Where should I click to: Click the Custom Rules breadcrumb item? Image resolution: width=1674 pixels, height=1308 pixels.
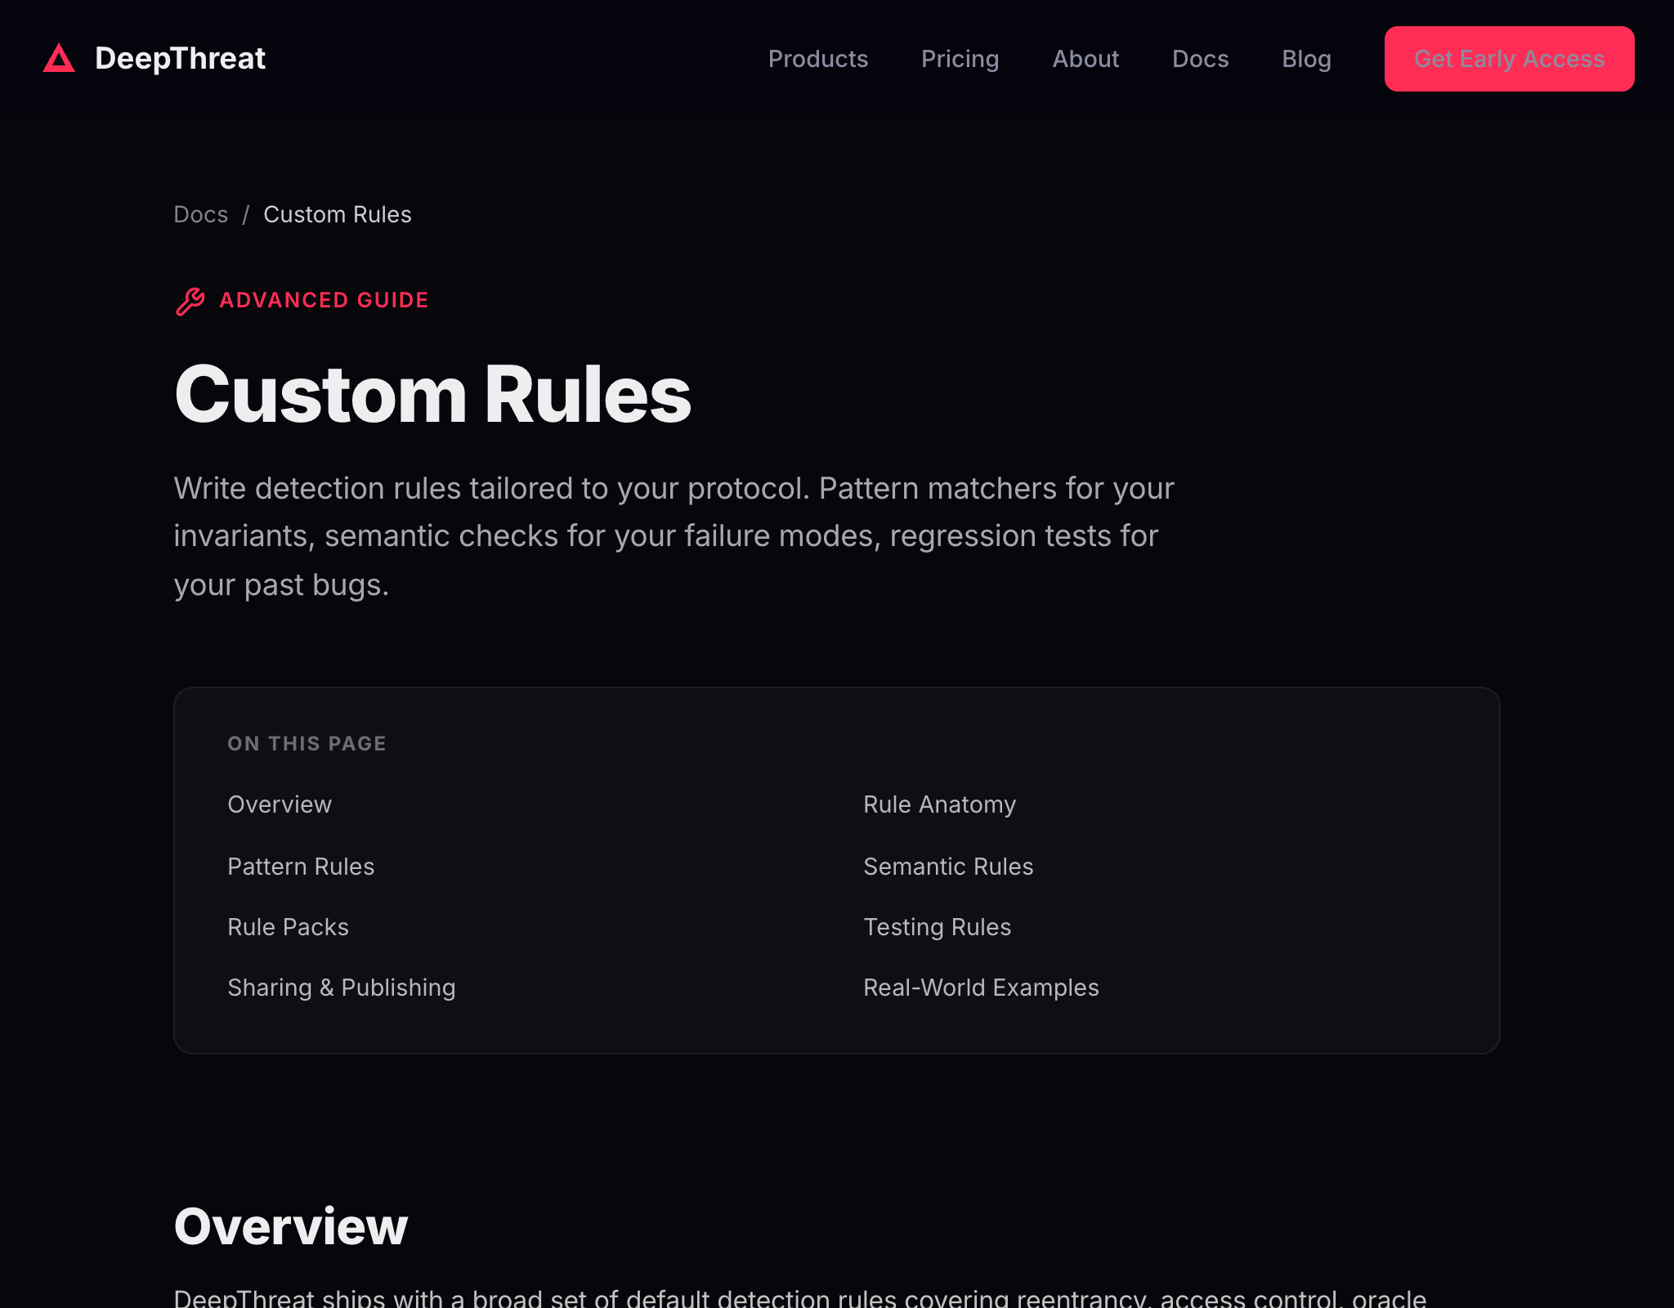[337, 214]
